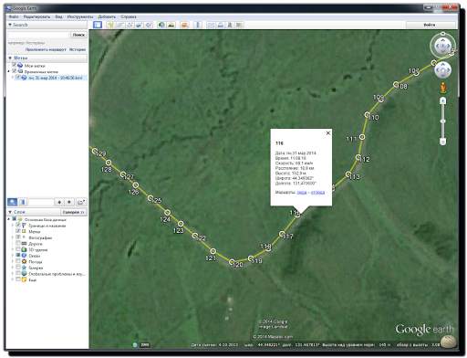Select the ruler measurement tool

tap(198, 25)
